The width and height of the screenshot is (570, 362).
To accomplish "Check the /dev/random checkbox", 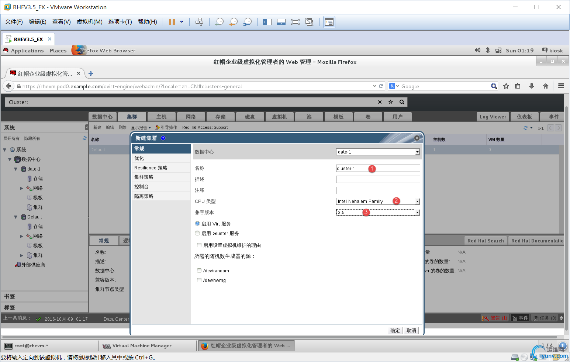I will point(199,270).
